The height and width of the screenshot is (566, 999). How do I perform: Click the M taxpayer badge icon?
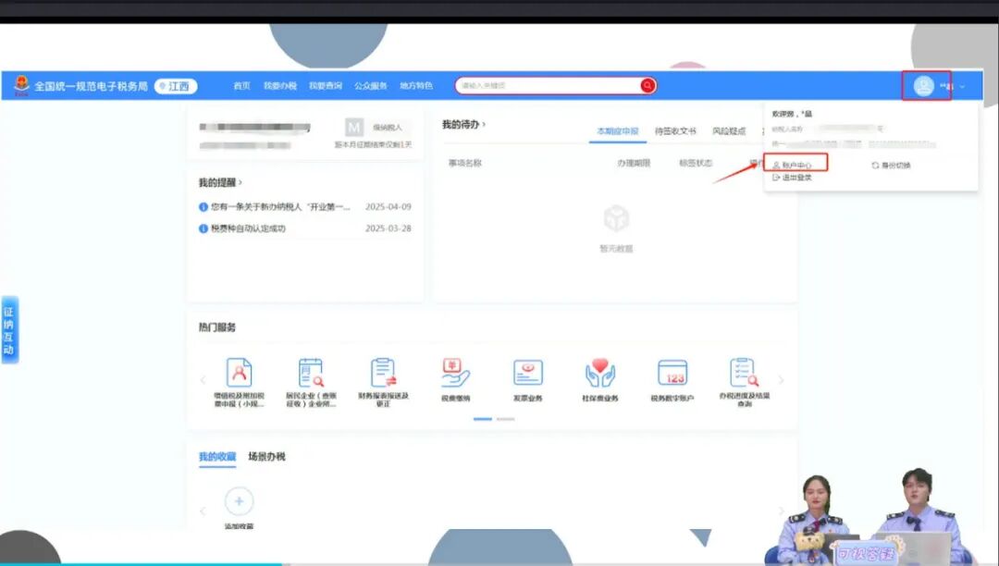pos(353,128)
